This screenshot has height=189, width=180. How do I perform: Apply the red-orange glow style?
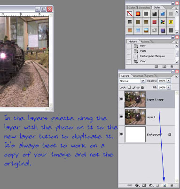pyautogui.click(x=138, y=14)
